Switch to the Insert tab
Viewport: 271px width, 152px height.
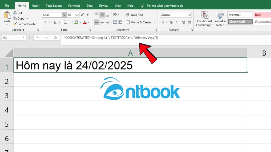tap(36, 6)
